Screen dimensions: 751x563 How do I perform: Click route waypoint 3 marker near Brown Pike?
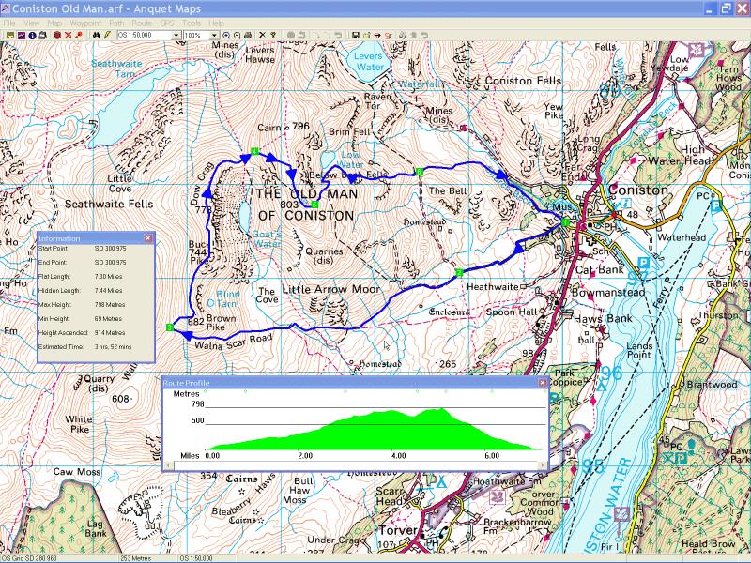click(x=169, y=327)
